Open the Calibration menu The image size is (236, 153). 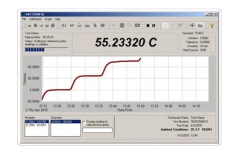[x=35, y=19]
